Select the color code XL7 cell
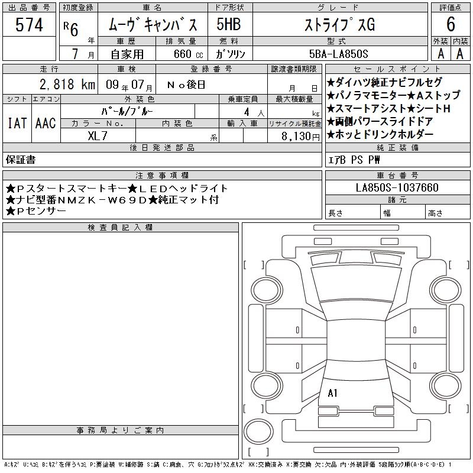 98,136
